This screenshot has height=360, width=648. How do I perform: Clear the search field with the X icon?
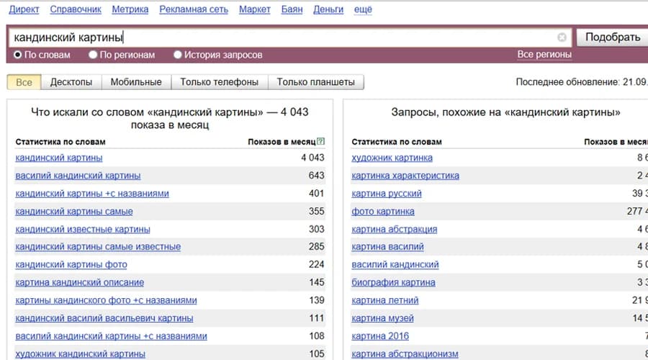562,37
